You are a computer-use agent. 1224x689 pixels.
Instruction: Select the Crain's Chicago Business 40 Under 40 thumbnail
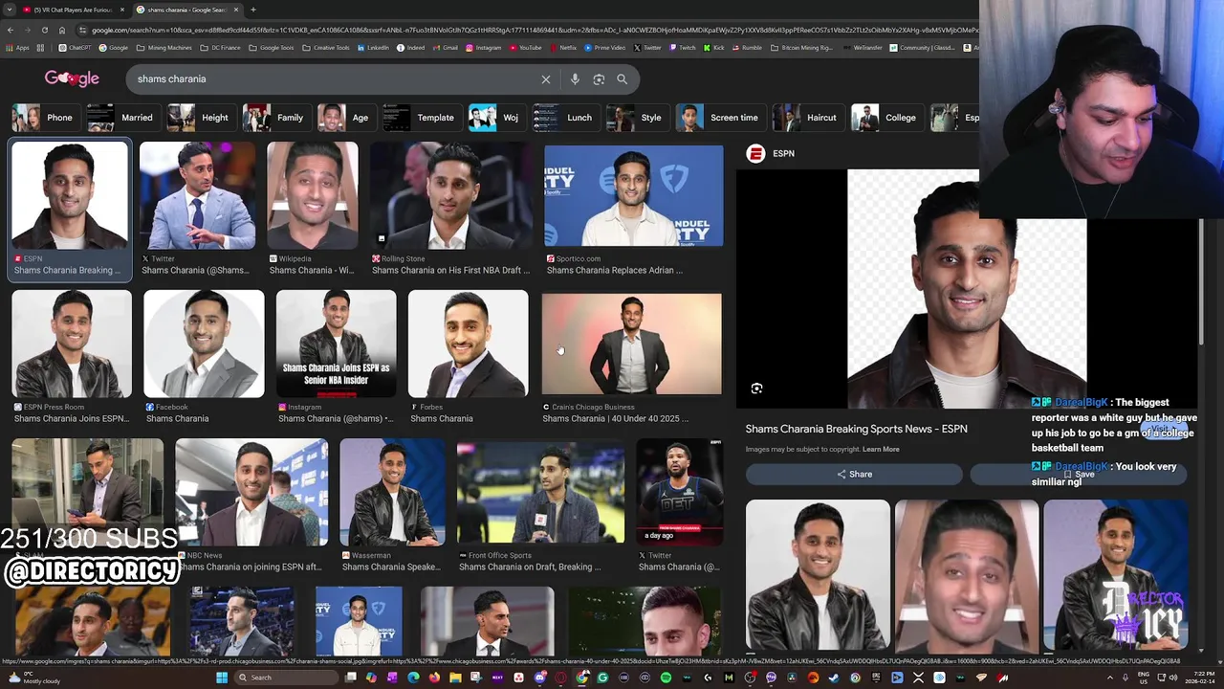coord(631,344)
